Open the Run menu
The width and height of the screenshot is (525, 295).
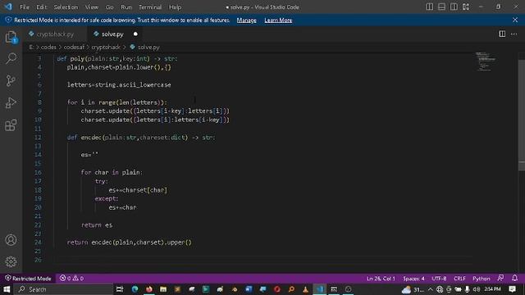(x=126, y=7)
